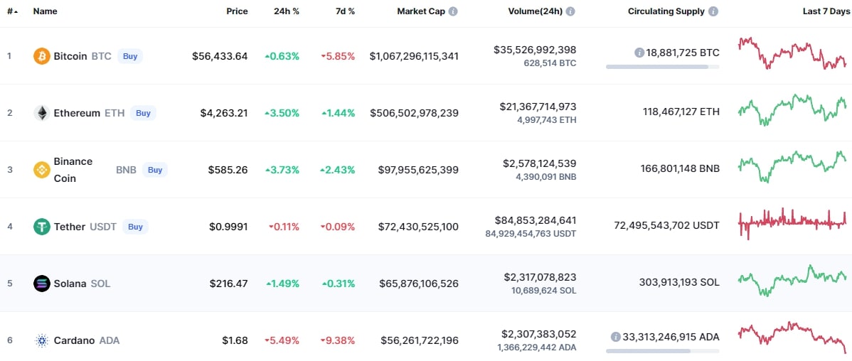Click Cardano market cap $56,261,722,196
Screen dimensions: 852x361
coord(420,340)
